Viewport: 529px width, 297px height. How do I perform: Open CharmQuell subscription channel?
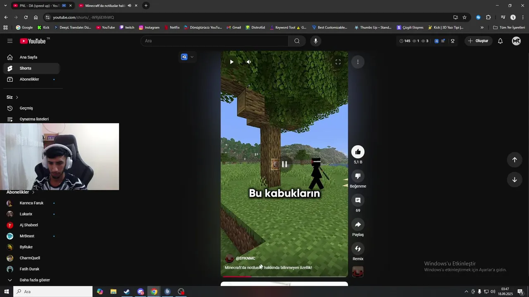[x=31, y=258]
